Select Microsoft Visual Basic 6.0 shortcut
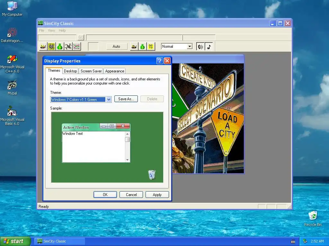 tap(12, 116)
